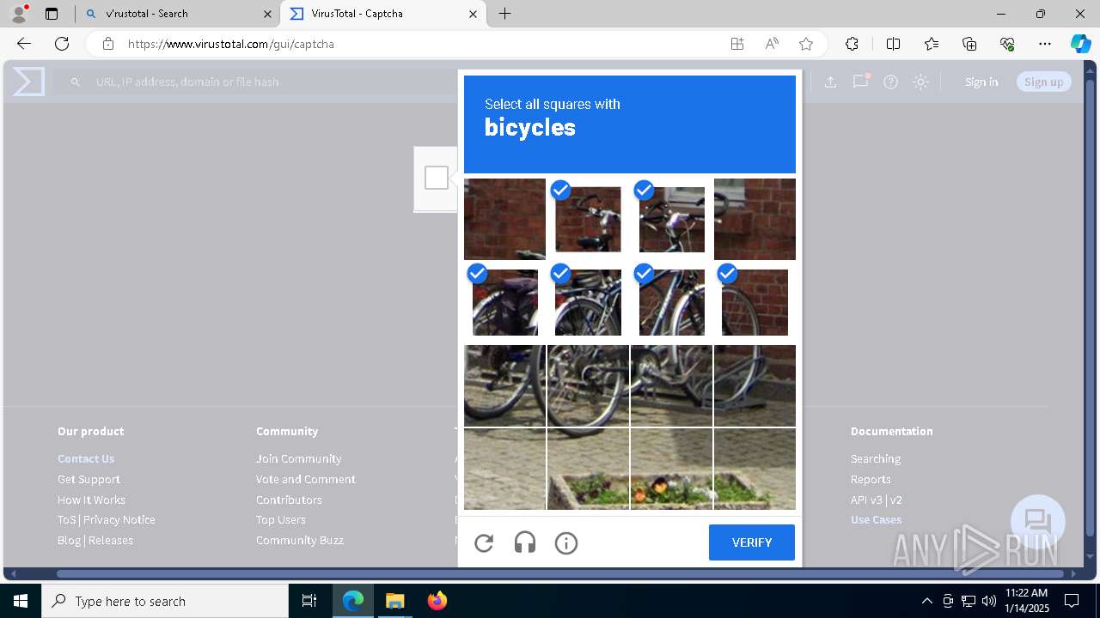
Task: Open the Privacy Notice link
Action: pyautogui.click(x=119, y=519)
